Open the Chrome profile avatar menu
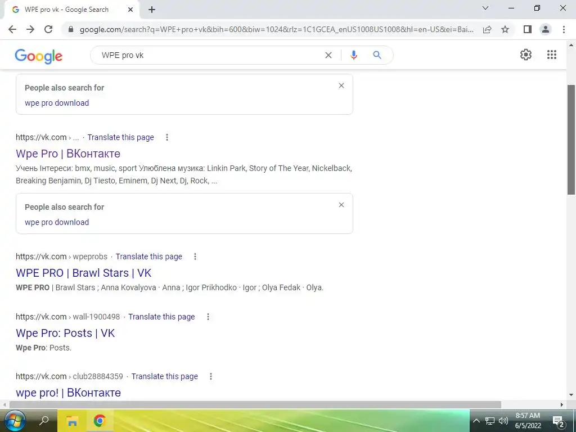 (x=546, y=29)
